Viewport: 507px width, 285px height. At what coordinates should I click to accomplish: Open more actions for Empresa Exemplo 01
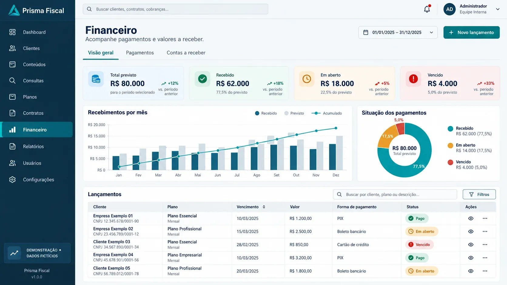(x=485, y=218)
